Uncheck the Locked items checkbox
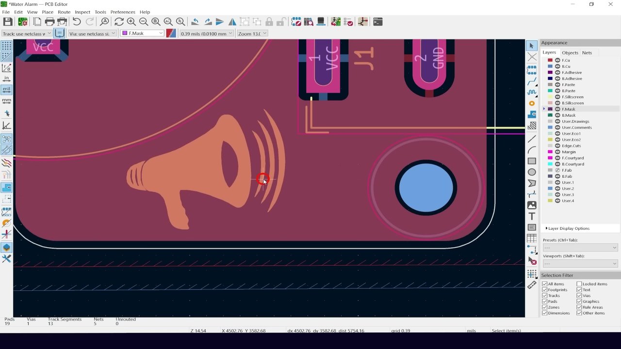This screenshot has height=349, width=621. (579, 284)
